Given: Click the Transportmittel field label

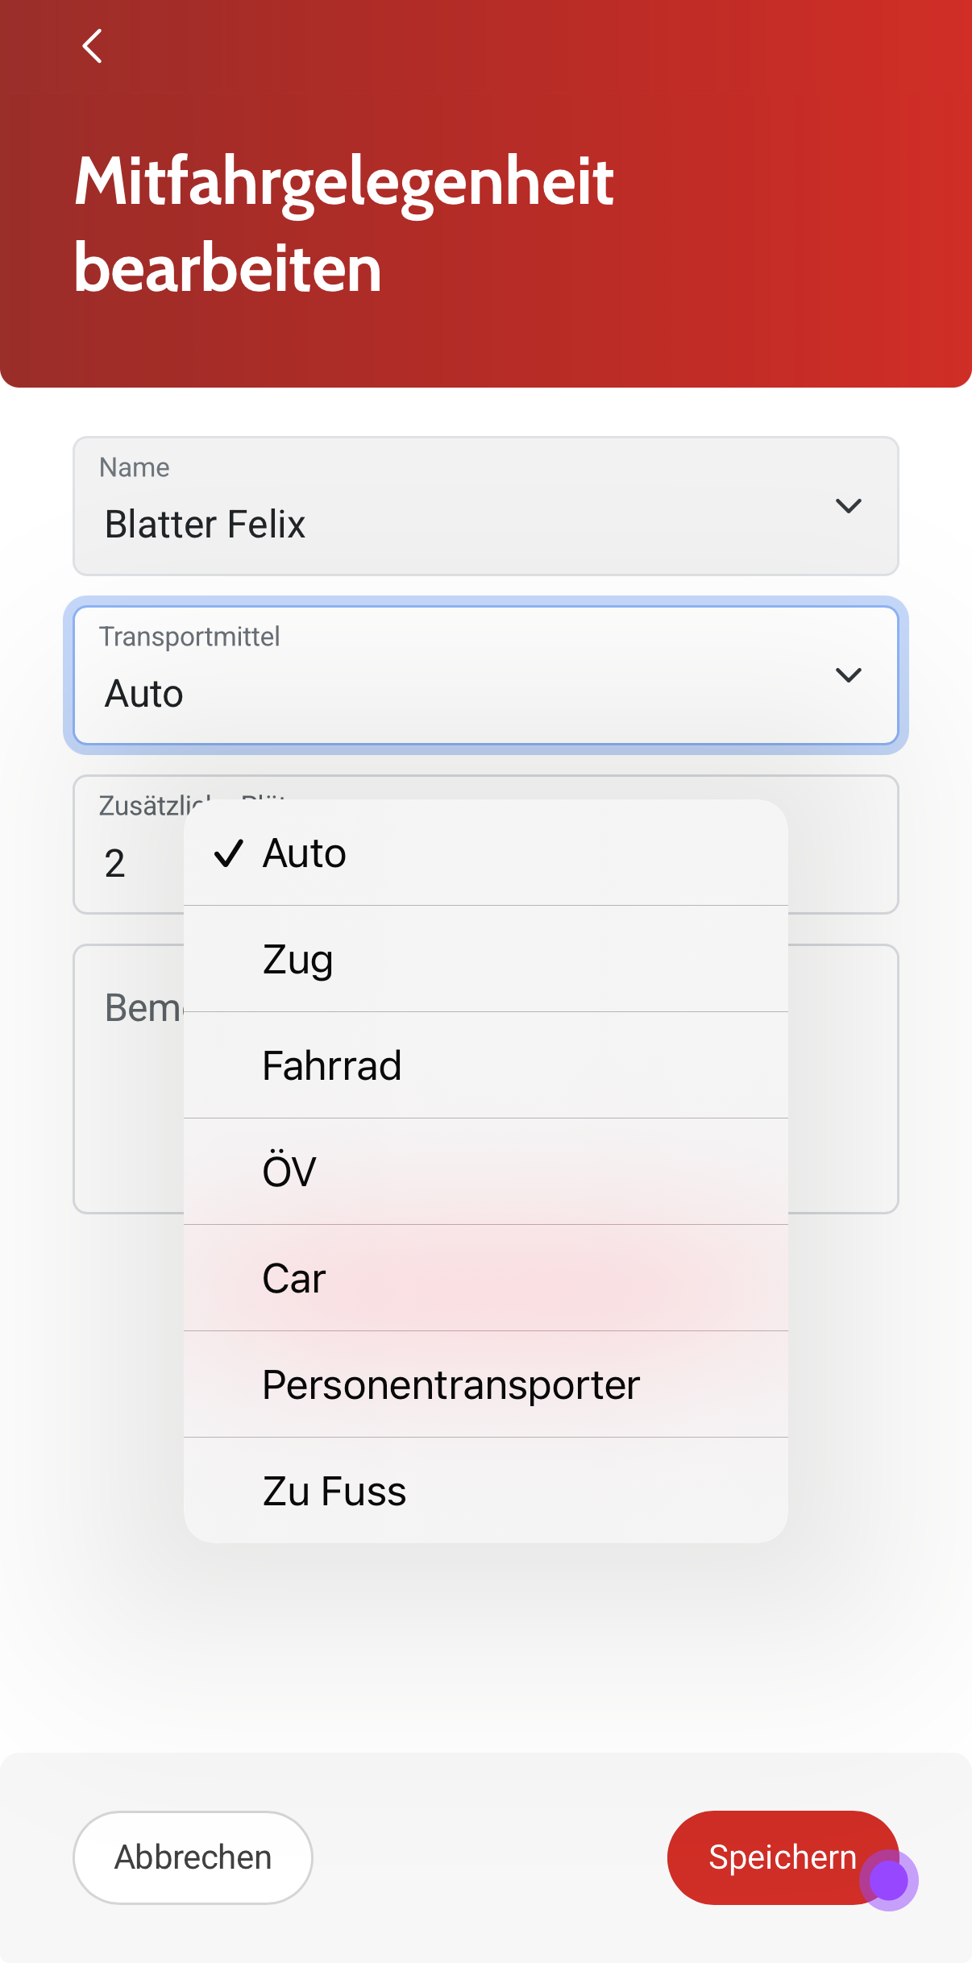Looking at the screenshot, I should (189, 637).
